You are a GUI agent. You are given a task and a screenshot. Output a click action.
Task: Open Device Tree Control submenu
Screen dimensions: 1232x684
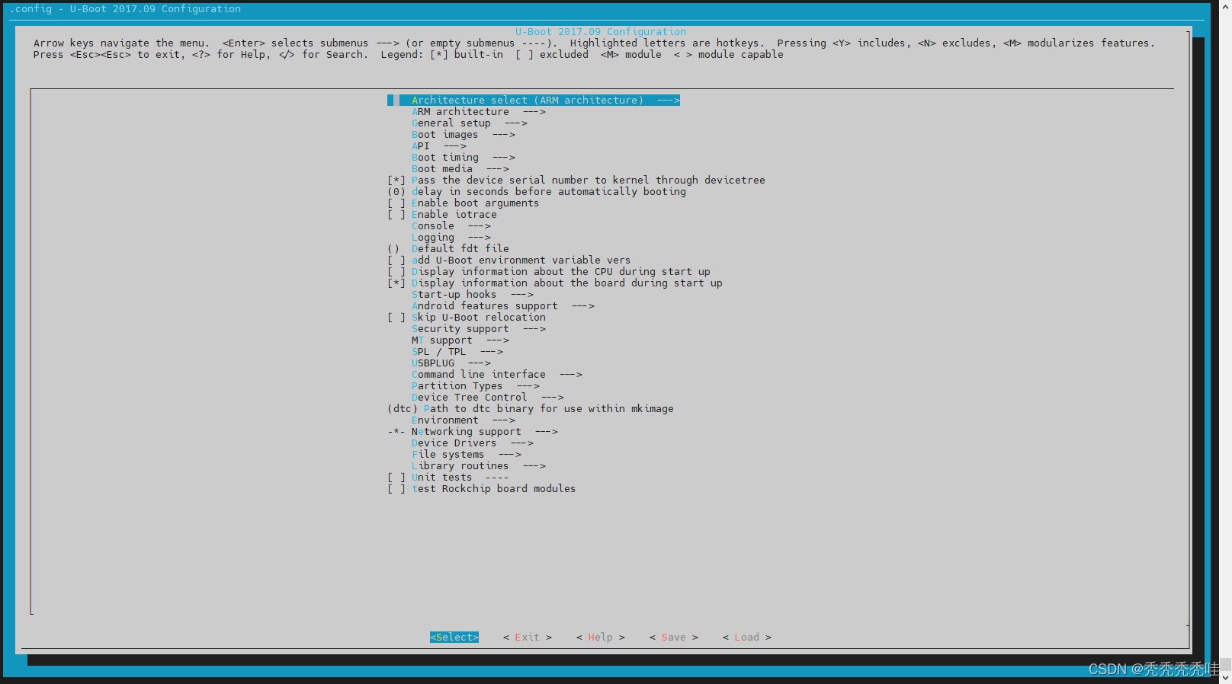coord(488,398)
